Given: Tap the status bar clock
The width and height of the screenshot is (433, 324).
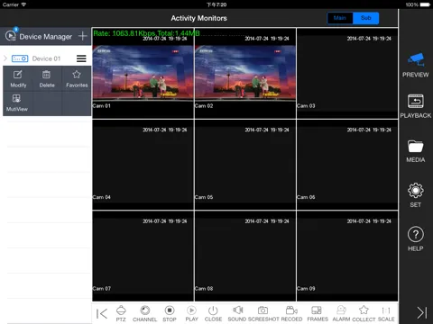Looking at the screenshot, I should point(216,4).
